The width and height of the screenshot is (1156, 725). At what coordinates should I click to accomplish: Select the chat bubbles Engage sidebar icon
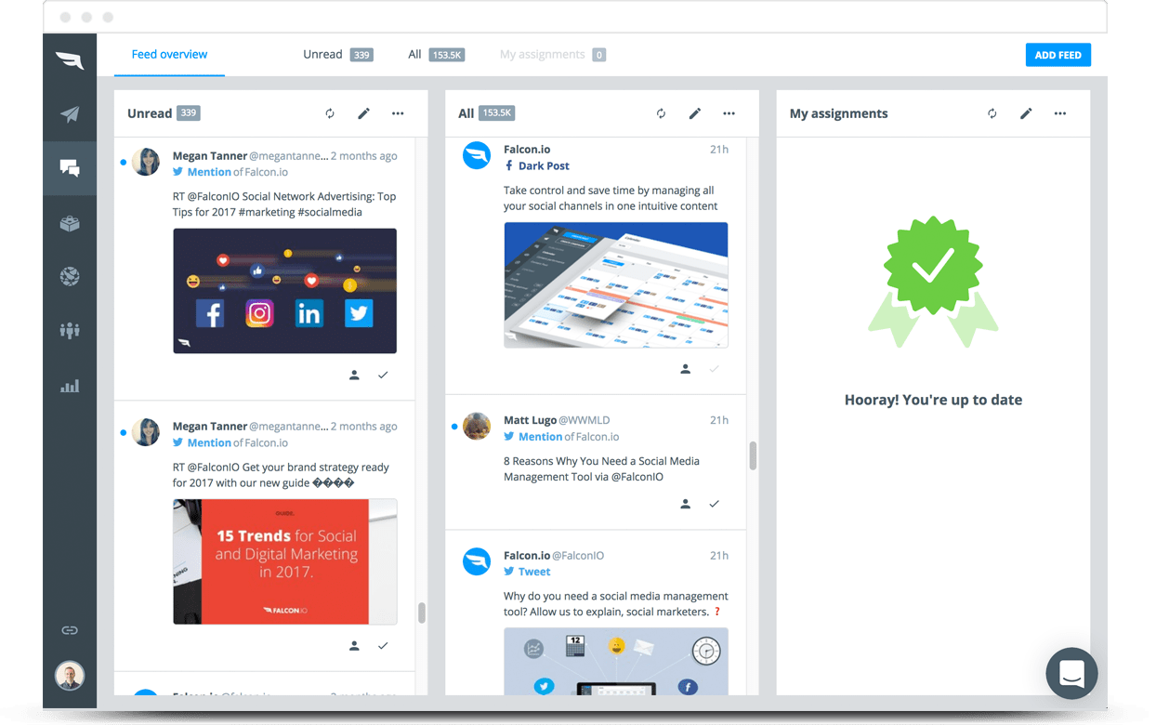pyautogui.click(x=70, y=168)
